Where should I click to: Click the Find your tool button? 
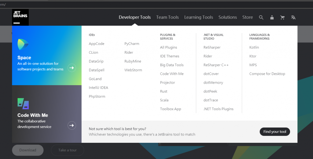click(x=275, y=132)
